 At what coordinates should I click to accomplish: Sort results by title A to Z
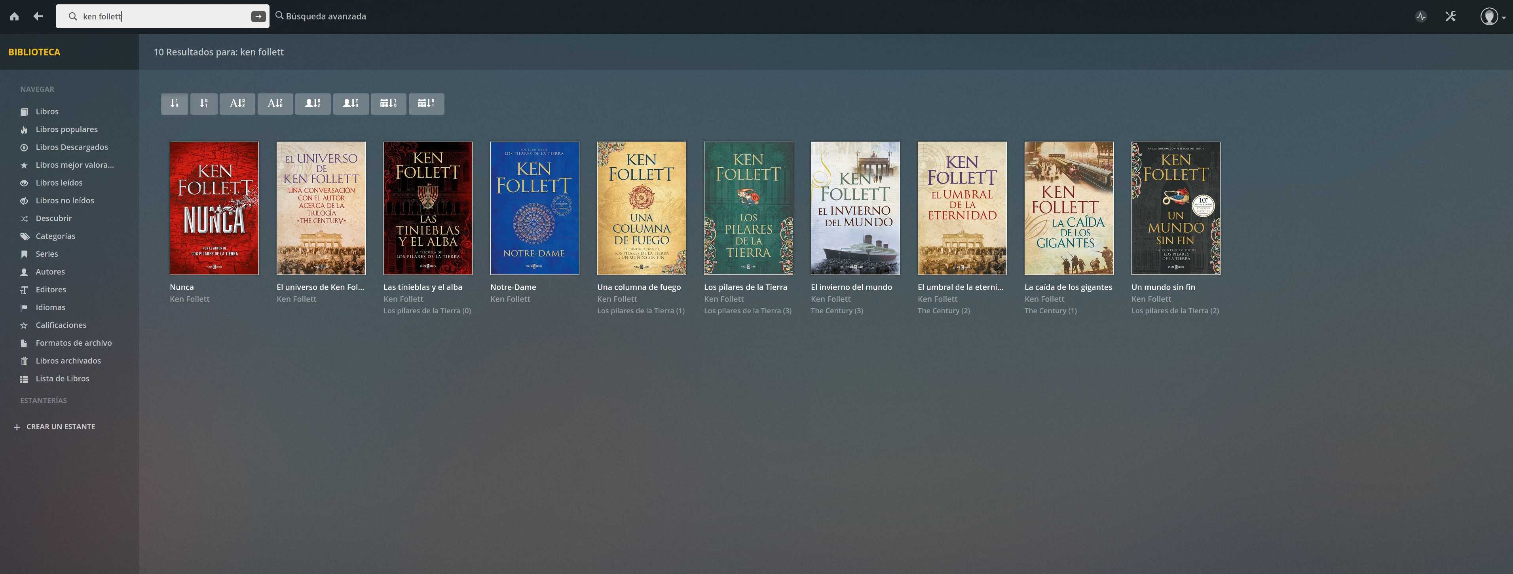[x=237, y=104]
